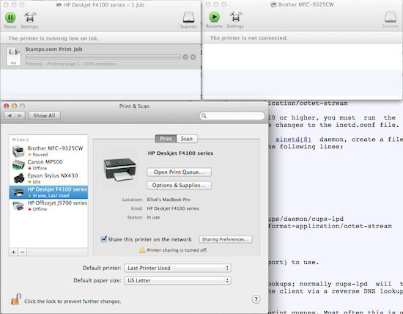Click 'Printer sharing is turned off.' text
This screenshot has width=403, height=314.
tap(177, 250)
